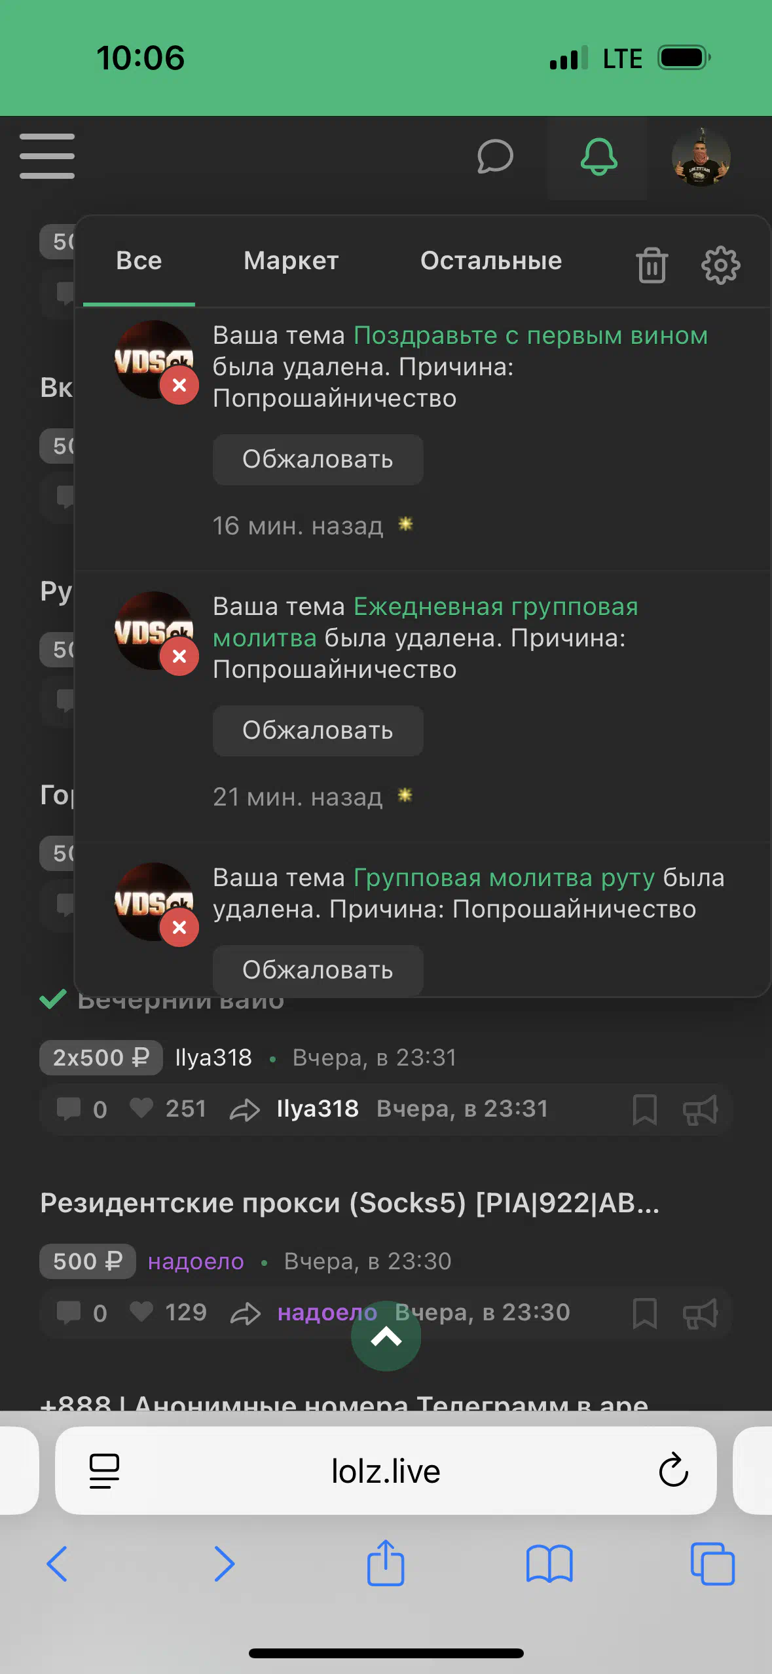This screenshot has height=1674, width=772.
Task: Appeal deletion of Ежедневная групповая молитва
Action: [x=318, y=730]
